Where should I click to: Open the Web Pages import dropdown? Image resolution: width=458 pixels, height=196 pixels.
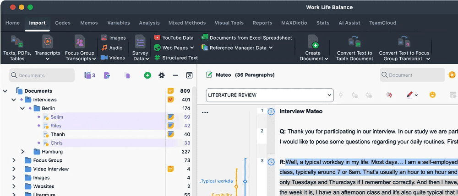click(192, 48)
